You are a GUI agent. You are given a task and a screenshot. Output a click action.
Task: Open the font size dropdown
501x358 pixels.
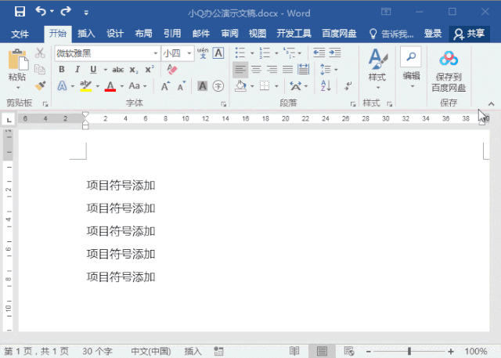click(189, 53)
